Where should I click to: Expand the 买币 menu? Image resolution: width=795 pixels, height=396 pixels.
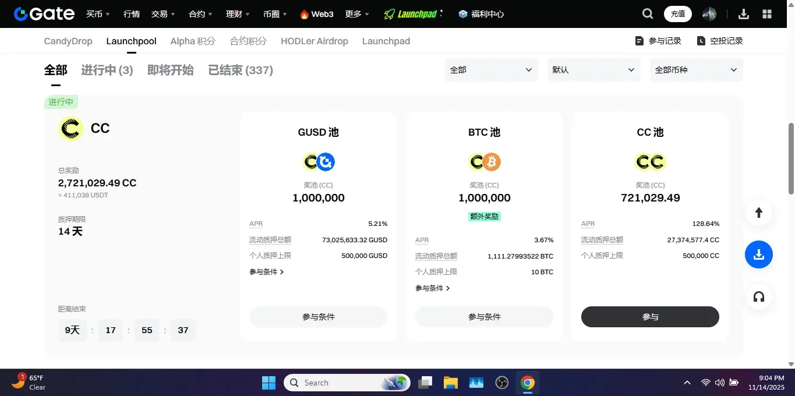pos(98,14)
